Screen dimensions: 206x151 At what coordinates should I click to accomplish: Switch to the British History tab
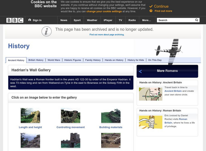tap(36, 60)
